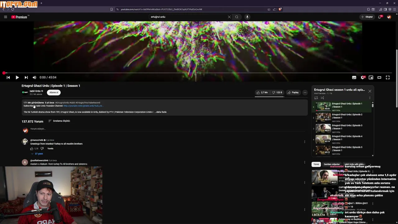The image size is (398, 224).
Task: Select the tabii Urdu adlı yükleyen chip
Action: (x=355, y=164)
